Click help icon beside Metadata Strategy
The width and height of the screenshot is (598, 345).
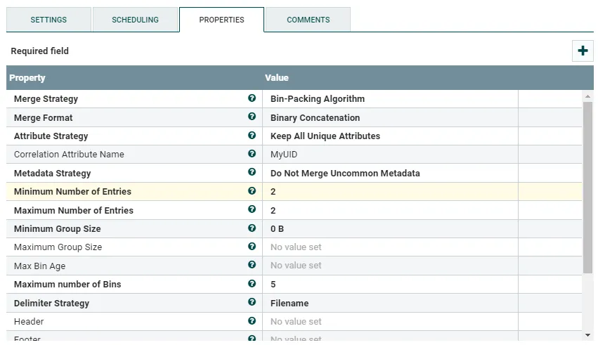252,173
